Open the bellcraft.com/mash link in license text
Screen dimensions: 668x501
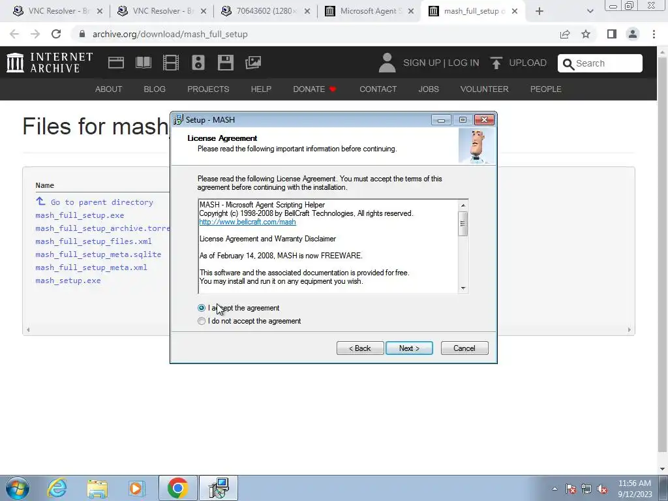[x=247, y=222]
